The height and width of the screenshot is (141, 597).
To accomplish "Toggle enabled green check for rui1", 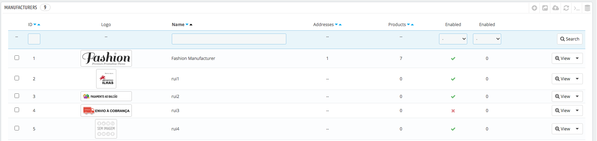I will click(x=453, y=79).
